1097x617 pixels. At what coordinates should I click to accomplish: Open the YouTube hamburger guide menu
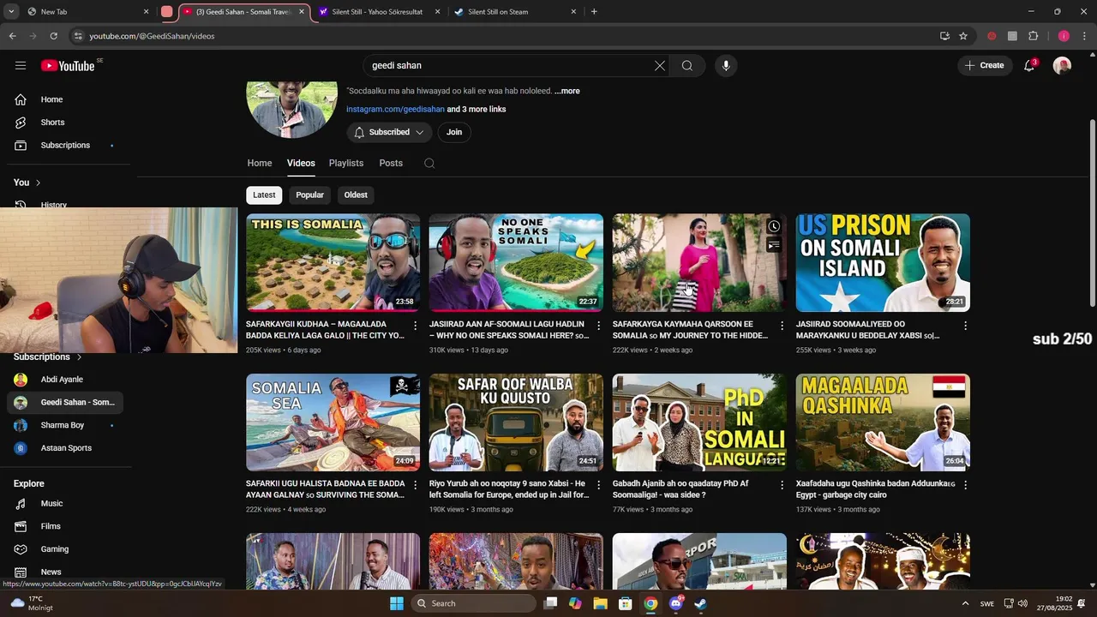pyautogui.click(x=21, y=65)
